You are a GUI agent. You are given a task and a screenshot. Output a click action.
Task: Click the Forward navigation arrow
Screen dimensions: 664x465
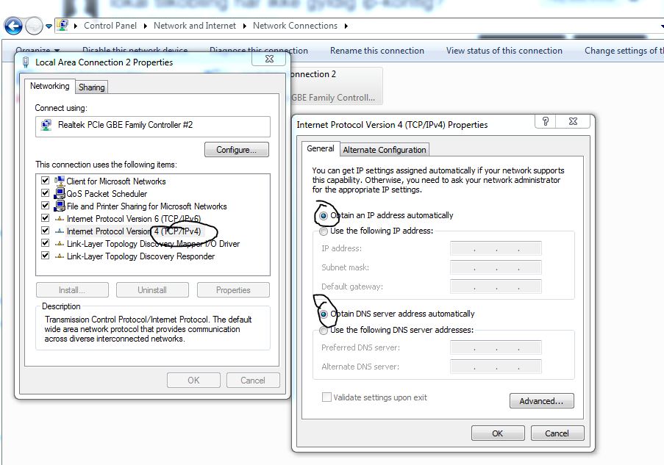click(34, 26)
